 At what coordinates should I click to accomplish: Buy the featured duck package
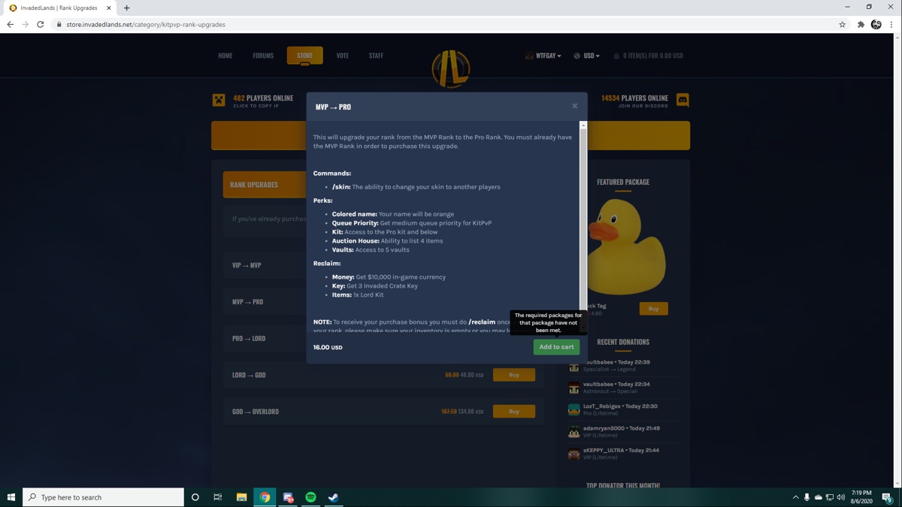pos(653,309)
